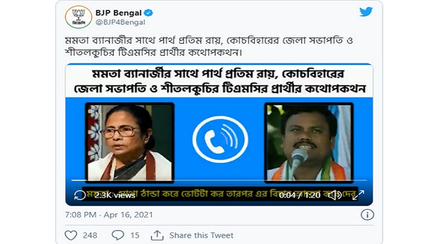The image size is (434, 244).
Task: Like the tweet with heart icon
Action: [71, 235]
